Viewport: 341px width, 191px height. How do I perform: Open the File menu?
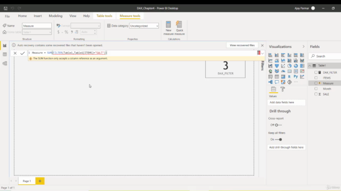(x=7, y=16)
